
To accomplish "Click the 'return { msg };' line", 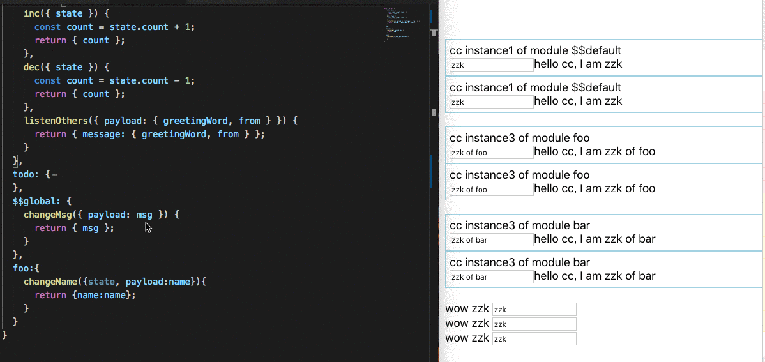I will click(x=74, y=228).
